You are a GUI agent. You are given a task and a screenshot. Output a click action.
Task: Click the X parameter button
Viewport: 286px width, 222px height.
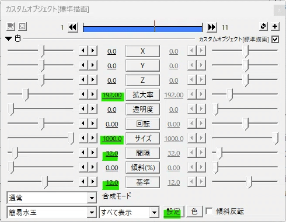click(142, 51)
